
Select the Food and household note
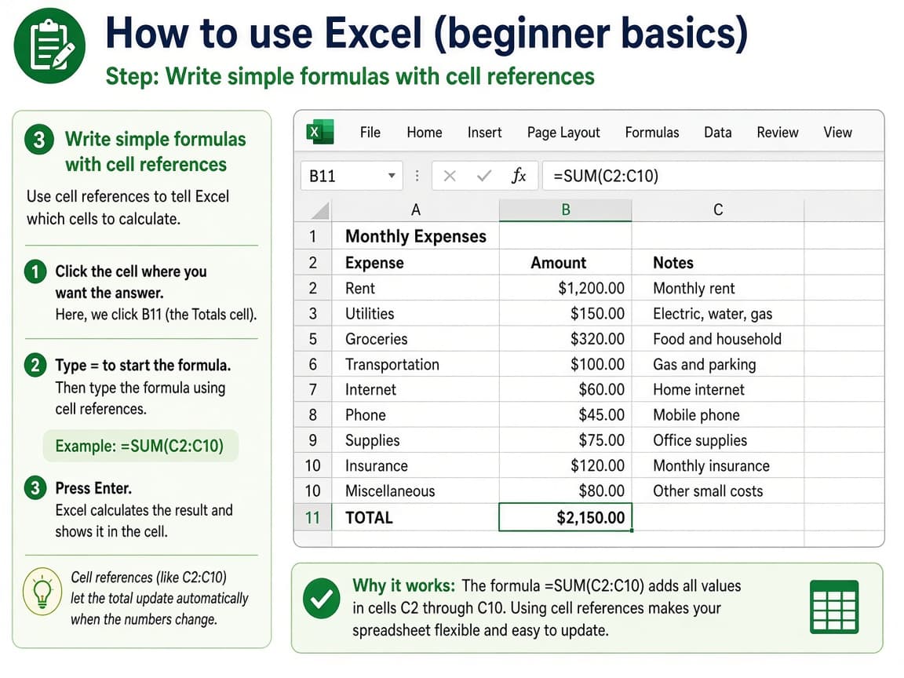pos(718,339)
